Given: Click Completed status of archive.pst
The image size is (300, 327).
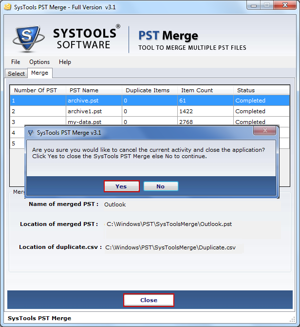Looking at the screenshot, I should tap(262, 101).
